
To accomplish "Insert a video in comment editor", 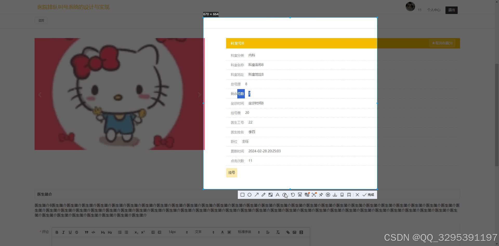I will [301, 232].
